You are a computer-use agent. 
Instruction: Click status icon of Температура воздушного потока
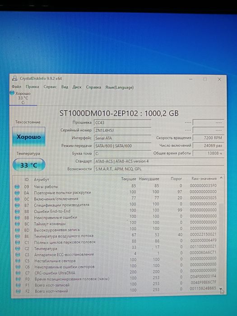point(18,236)
